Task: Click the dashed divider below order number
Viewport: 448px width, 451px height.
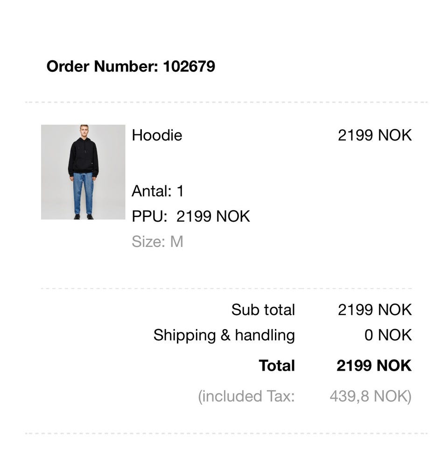Action: pyautogui.click(x=226, y=102)
